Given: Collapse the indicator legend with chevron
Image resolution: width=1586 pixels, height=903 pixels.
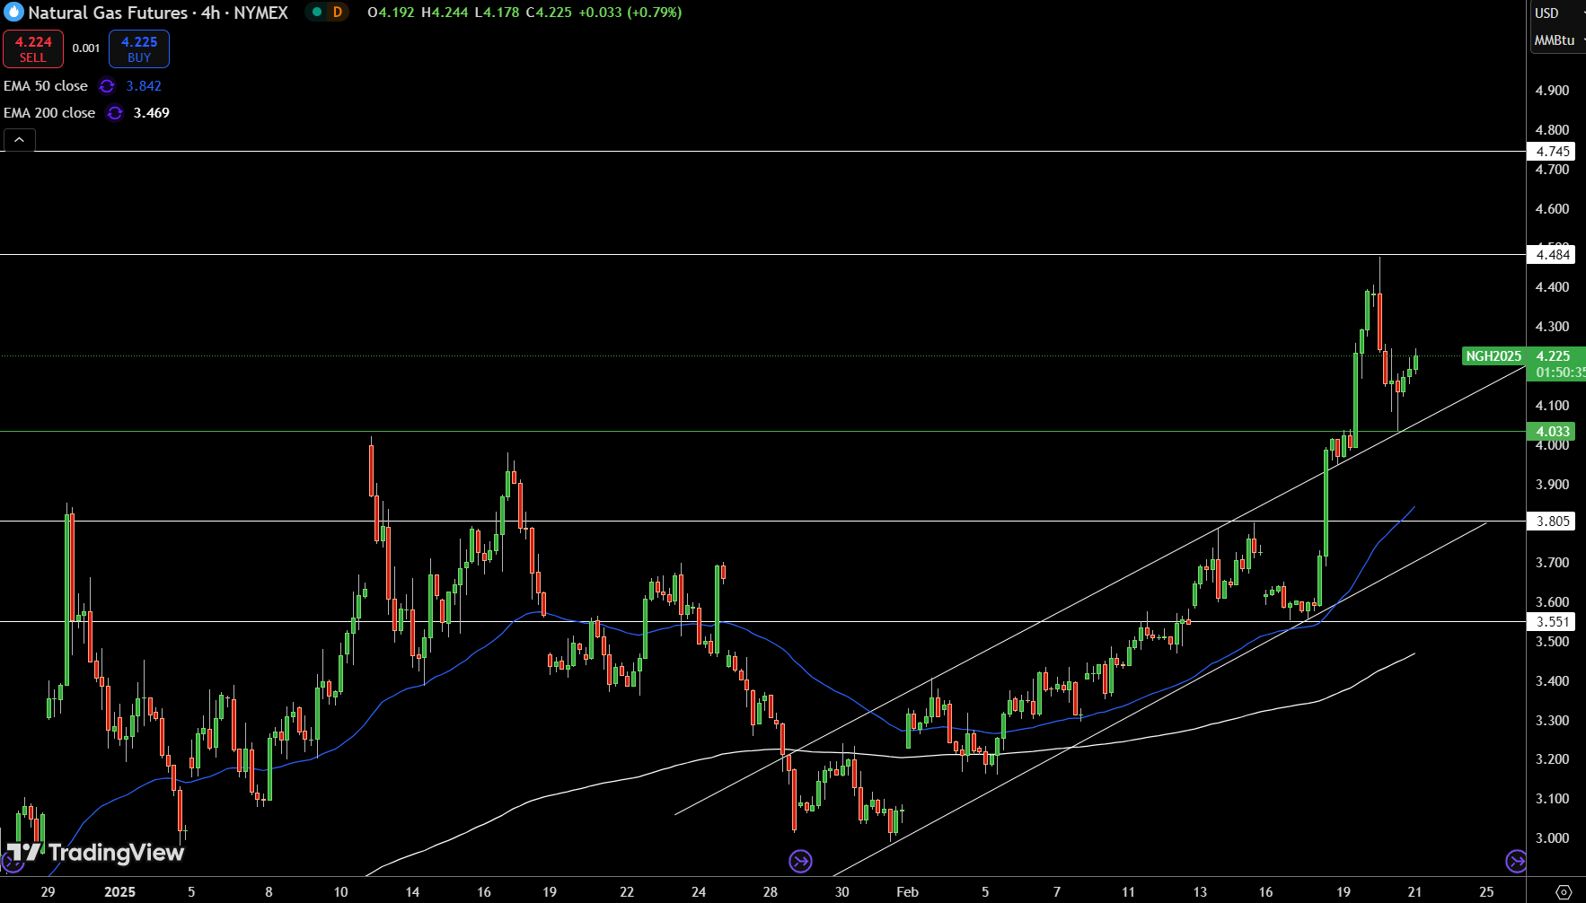Looking at the screenshot, I should (x=20, y=140).
